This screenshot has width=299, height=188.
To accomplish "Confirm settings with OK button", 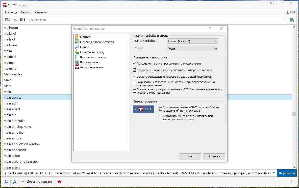I will pos(190,156).
